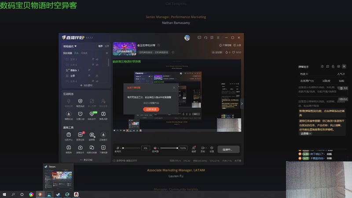The height and width of the screenshot is (198, 352).
Task: Open Windows Start menu
Action: coord(4,194)
